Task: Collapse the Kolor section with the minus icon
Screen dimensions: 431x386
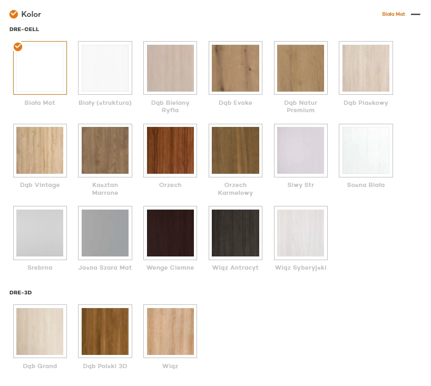Action: coord(415,14)
